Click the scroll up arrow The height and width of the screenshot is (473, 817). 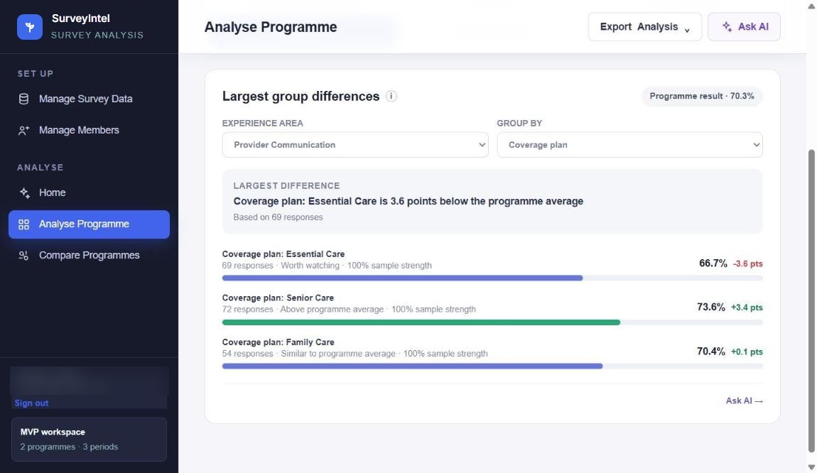[811, 5]
